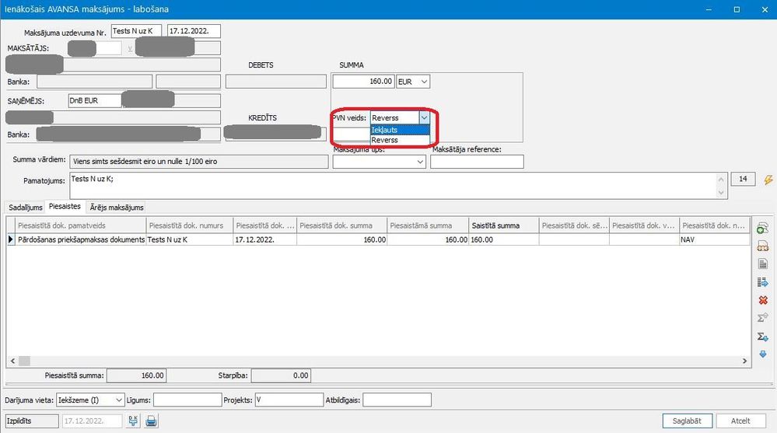Click the SUMMA field showing 160.00
Viewport: 777px width, 433px height.
(x=363, y=82)
